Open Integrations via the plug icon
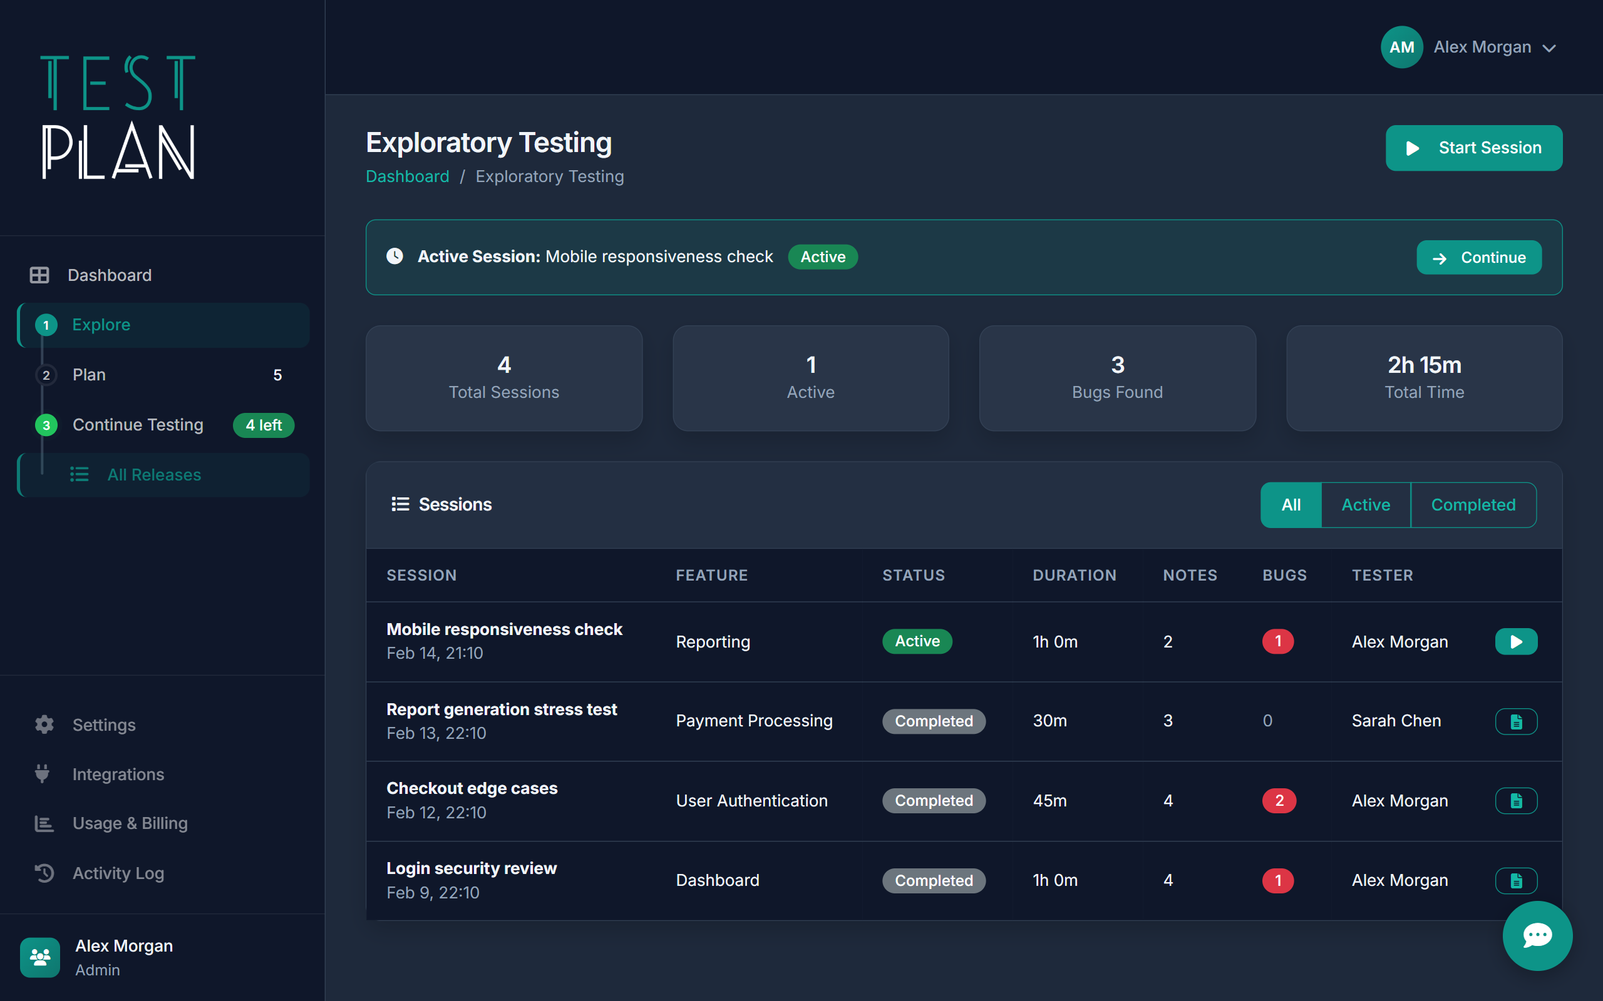The width and height of the screenshot is (1603, 1001). pos(44,774)
